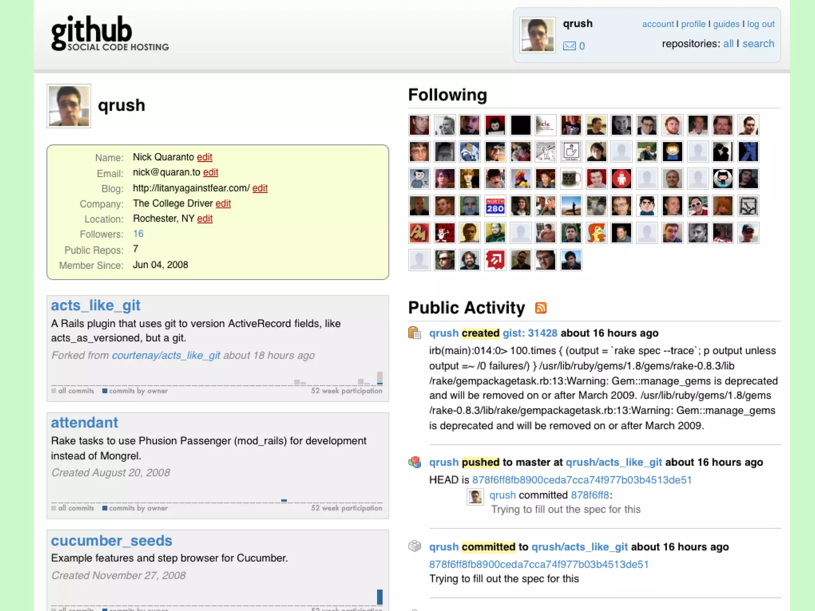The image size is (815, 611).
Task: Click qrush's small commit avatar
Action: pos(475,496)
